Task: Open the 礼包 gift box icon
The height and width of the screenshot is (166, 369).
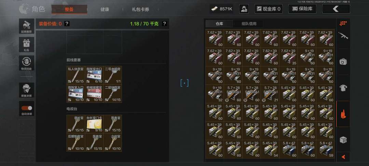Action: (27, 44)
